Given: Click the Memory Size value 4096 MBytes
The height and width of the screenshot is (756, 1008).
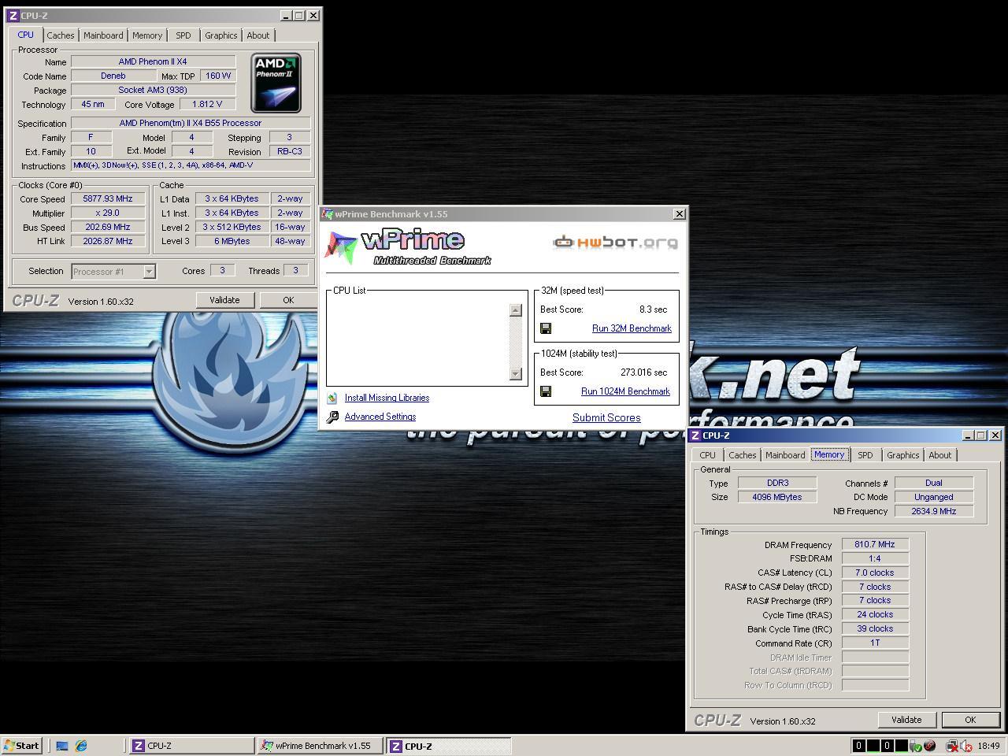Looking at the screenshot, I should coord(777,497).
